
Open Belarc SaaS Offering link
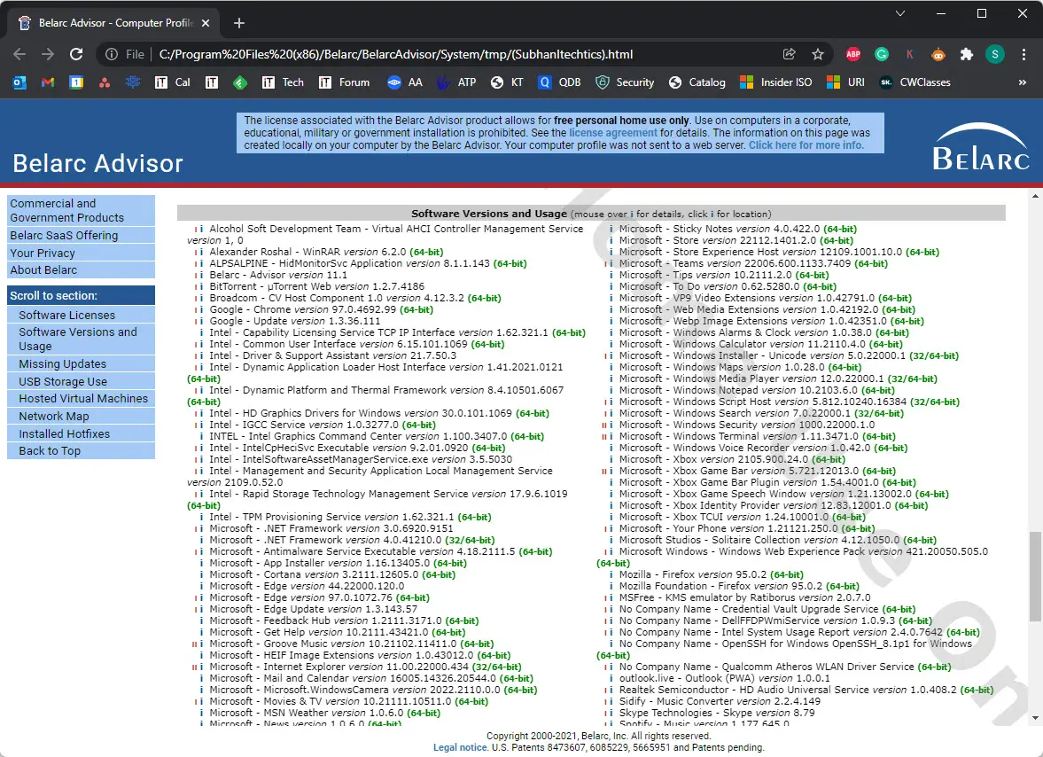(81, 236)
